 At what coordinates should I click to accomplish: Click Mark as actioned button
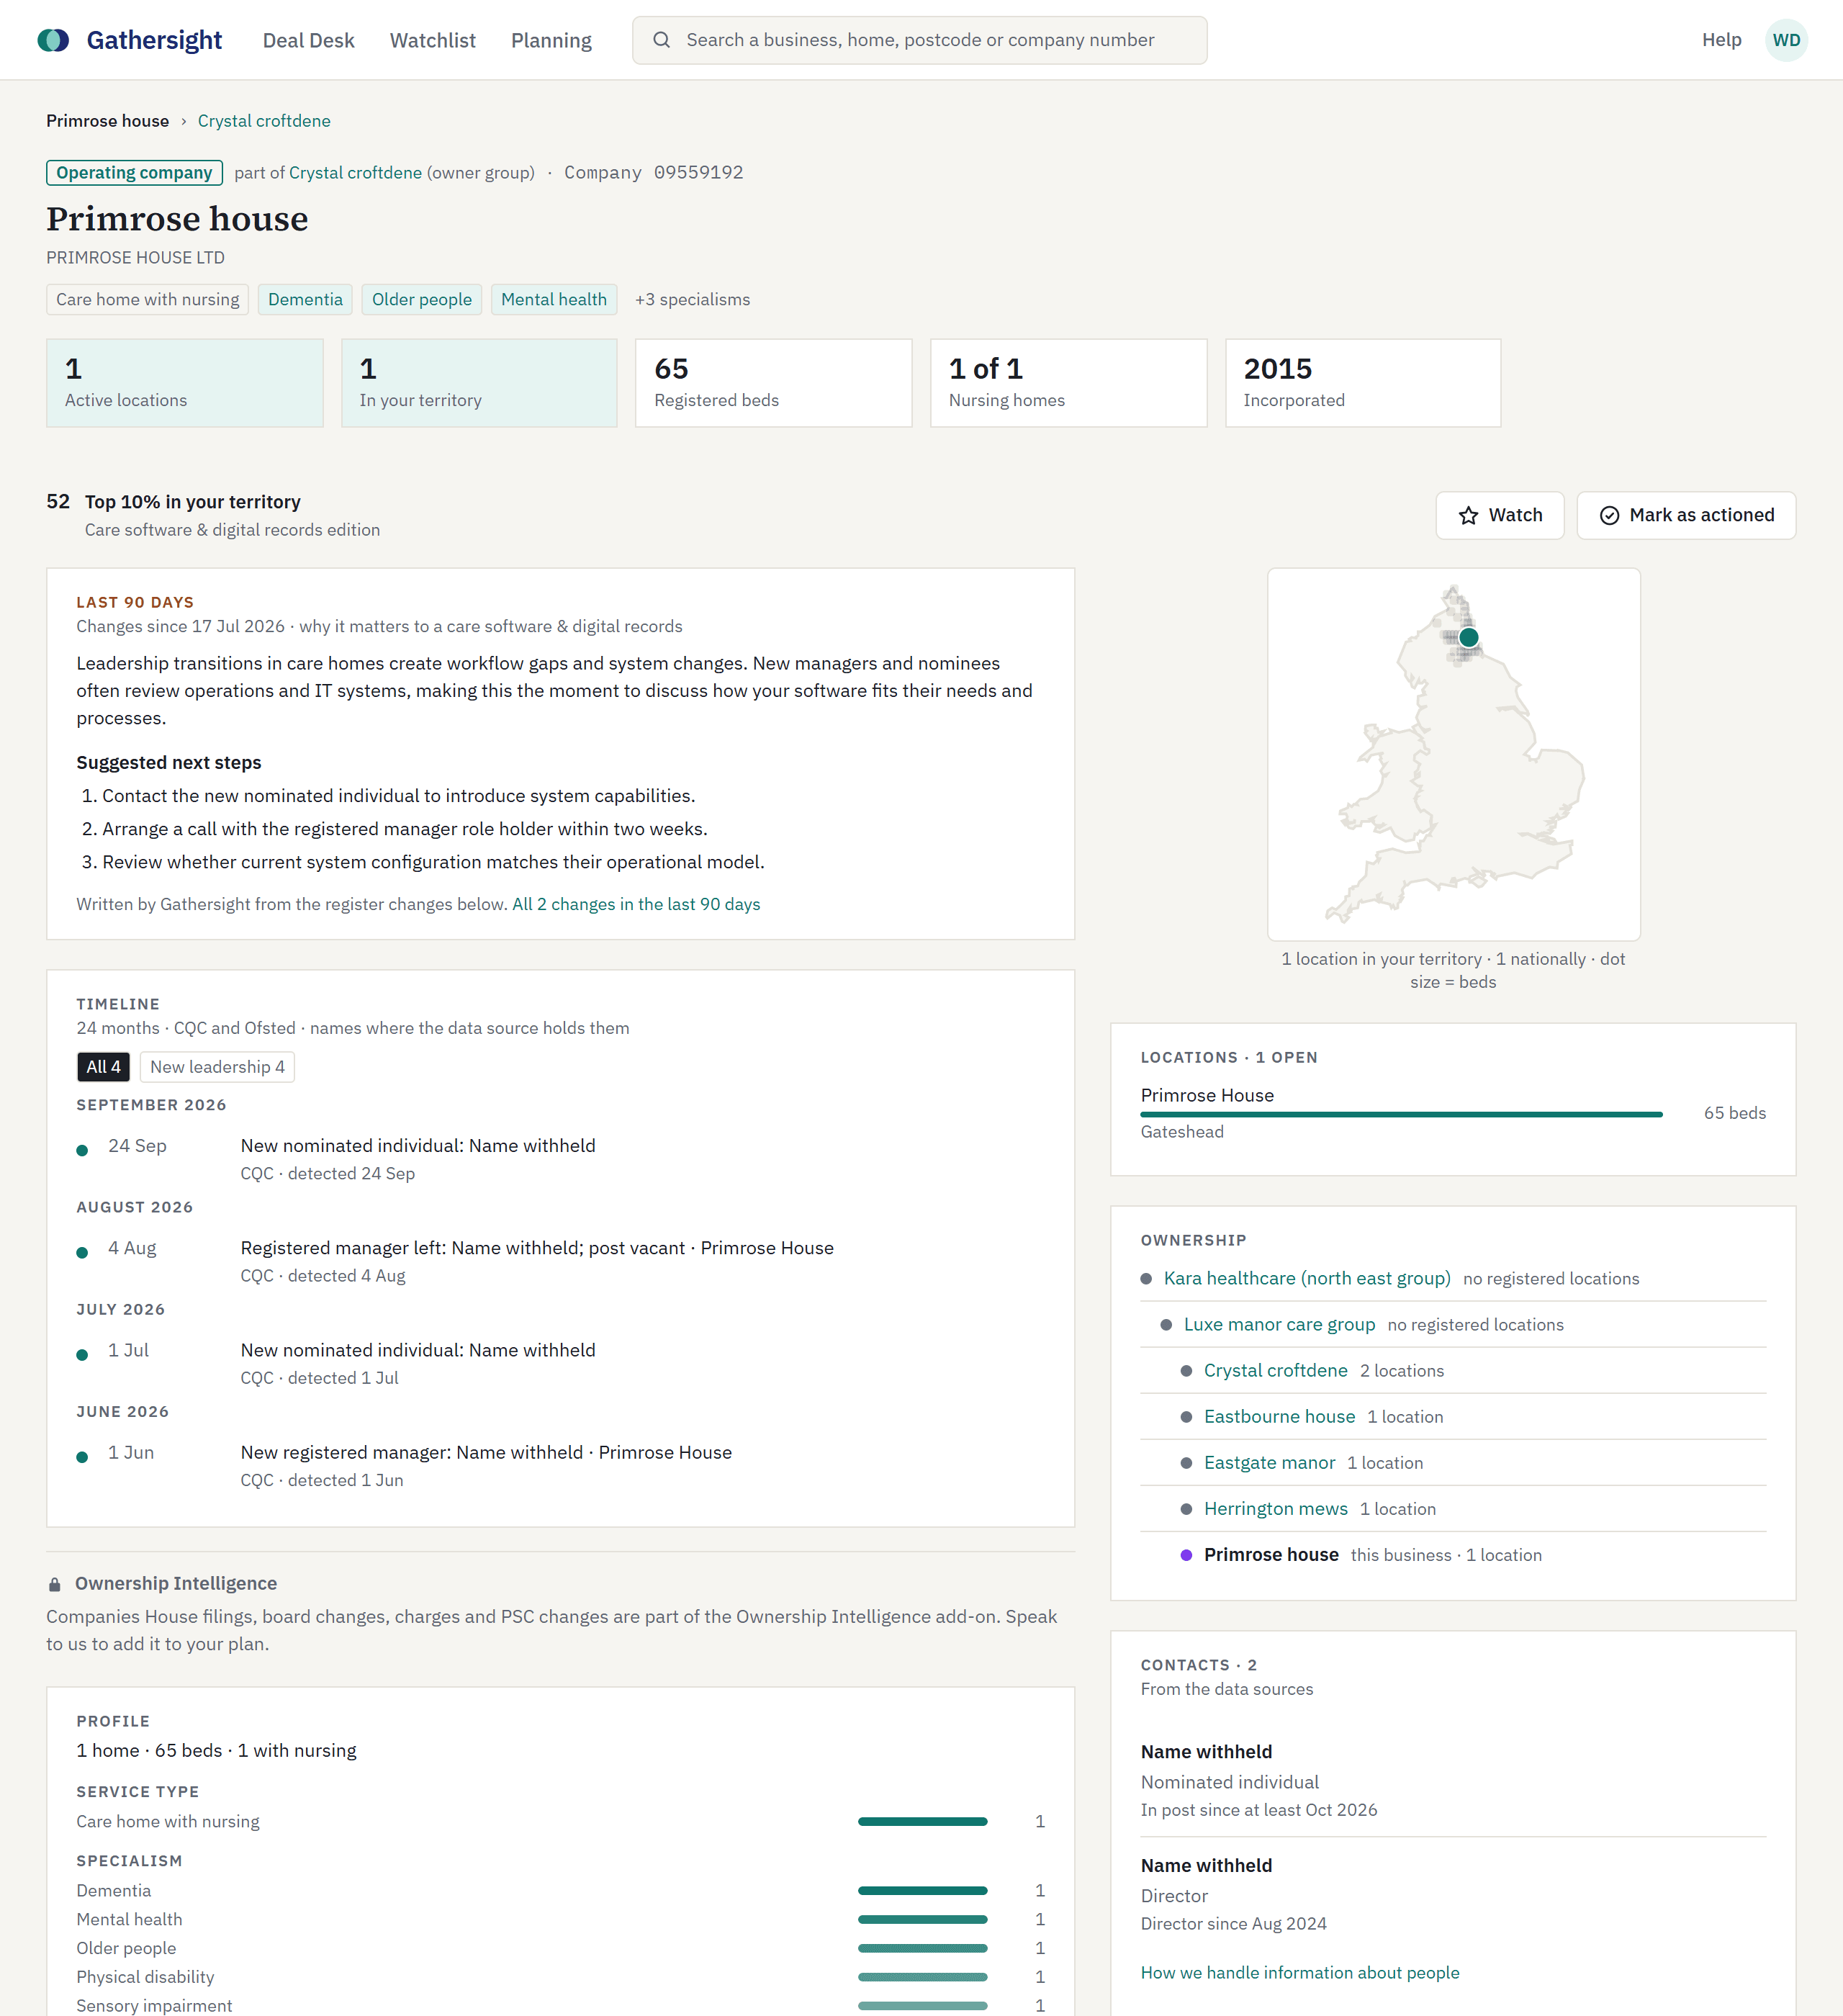point(1686,515)
